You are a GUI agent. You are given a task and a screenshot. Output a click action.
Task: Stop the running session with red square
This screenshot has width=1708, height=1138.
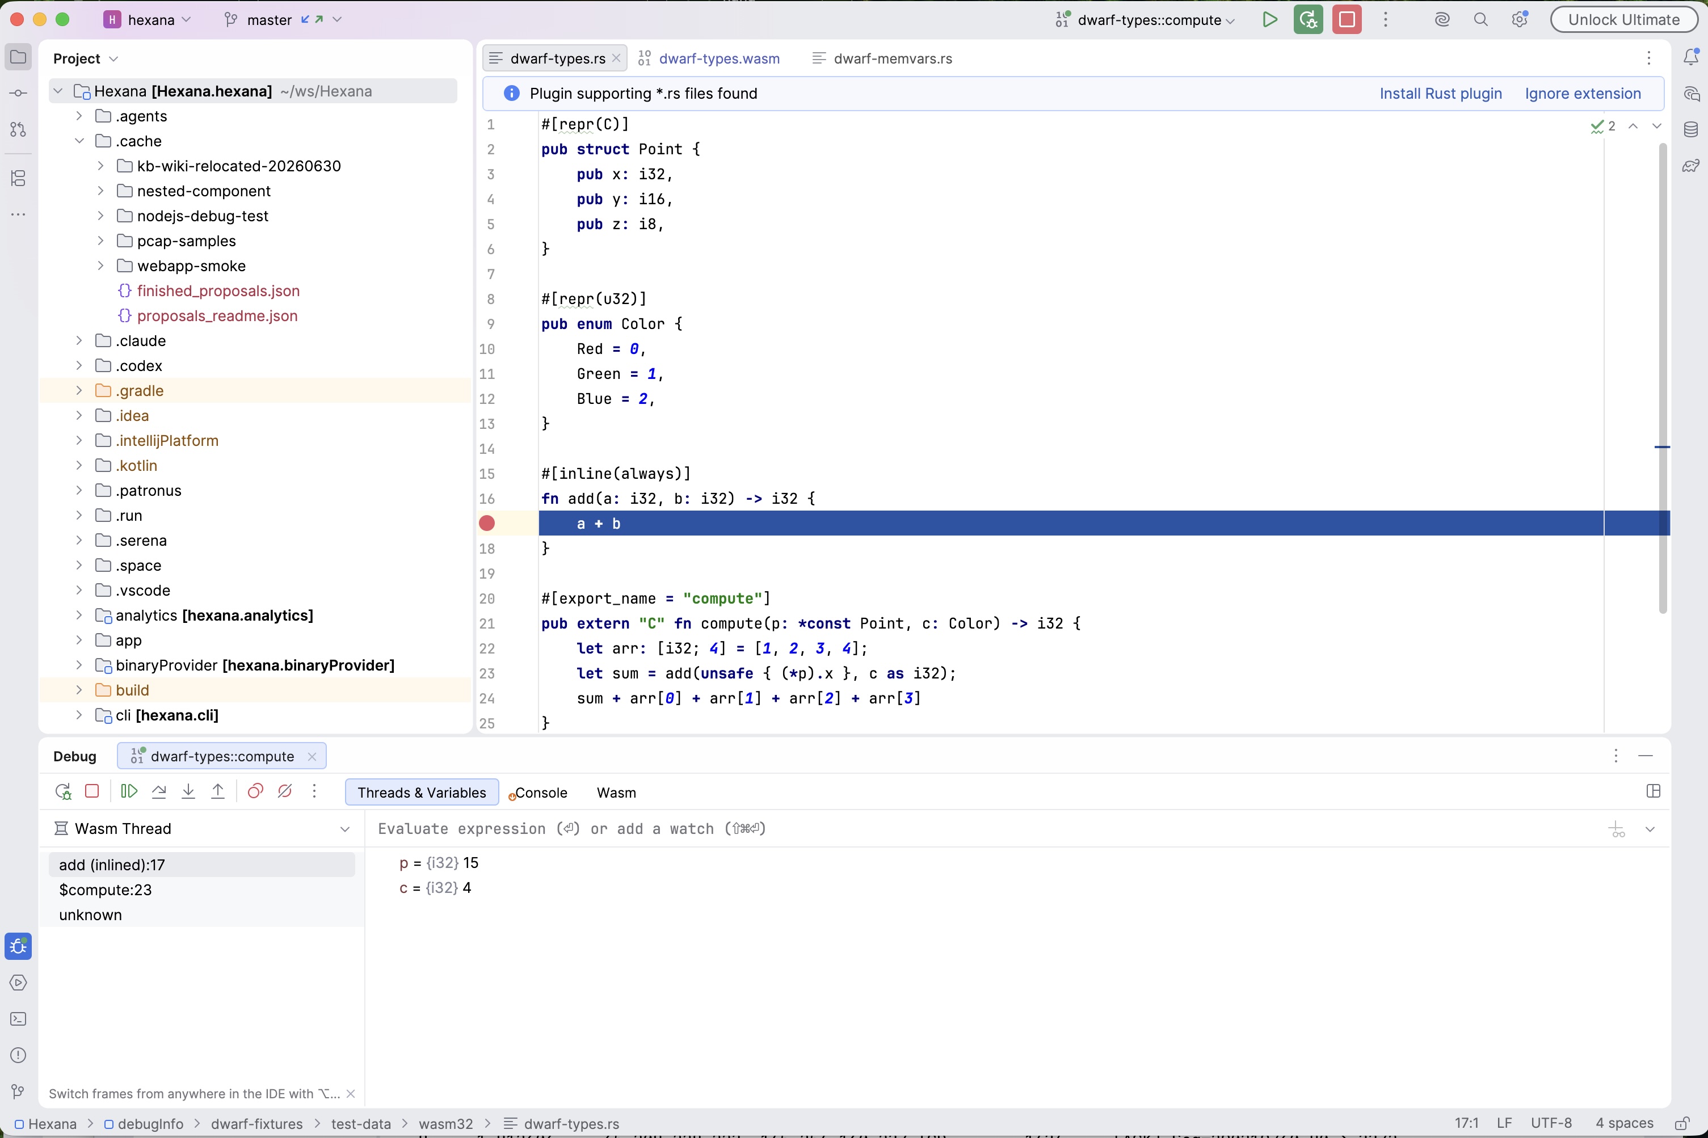1347,20
